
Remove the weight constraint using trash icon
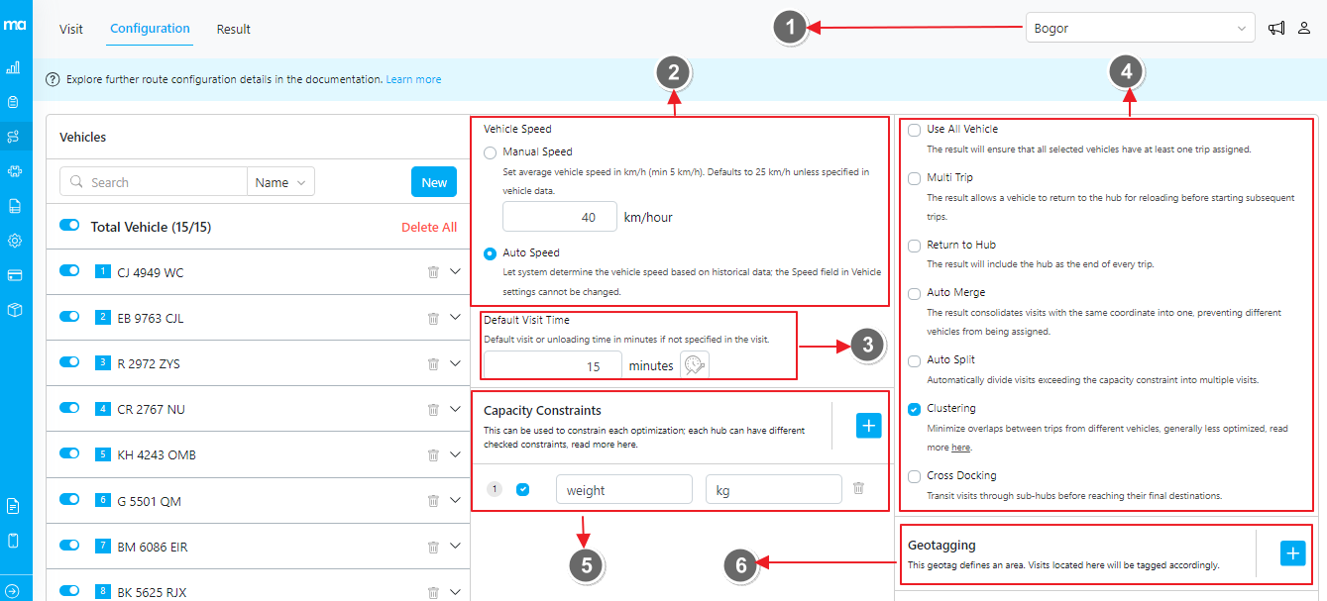pyautogui.click(x=858, y=489)
